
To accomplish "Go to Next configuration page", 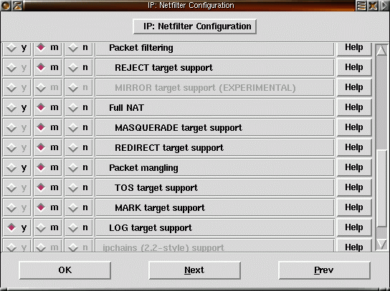I will coord(194,270).
